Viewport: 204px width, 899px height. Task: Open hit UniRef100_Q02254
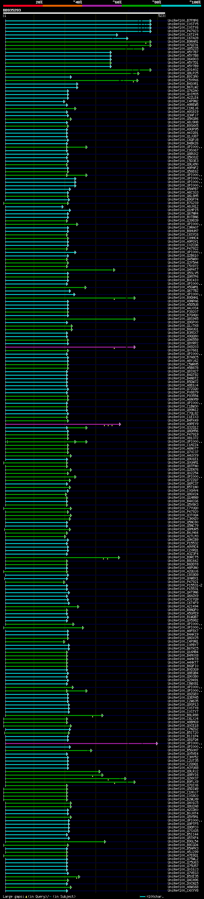pyautogui.click(x=183, y=473)
